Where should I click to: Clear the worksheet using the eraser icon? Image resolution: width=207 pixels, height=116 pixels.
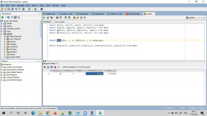tap(78, 17)
